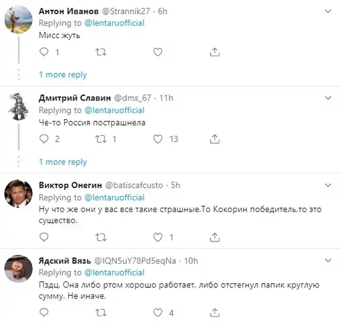Reply to Дмитрий Славин's tweet

coord(45,139)
